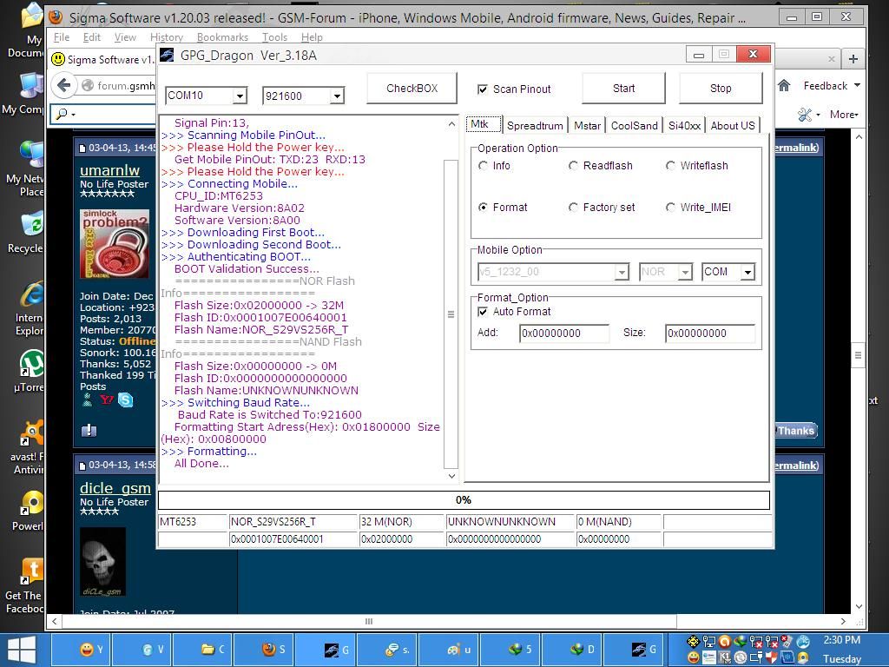889x667 pixels.
Task: Toggle the Scan Pinout checkbox
Action: tap(483, 89)
